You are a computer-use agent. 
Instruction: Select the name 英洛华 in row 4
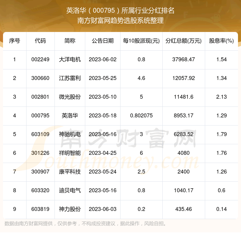(70, 116)
